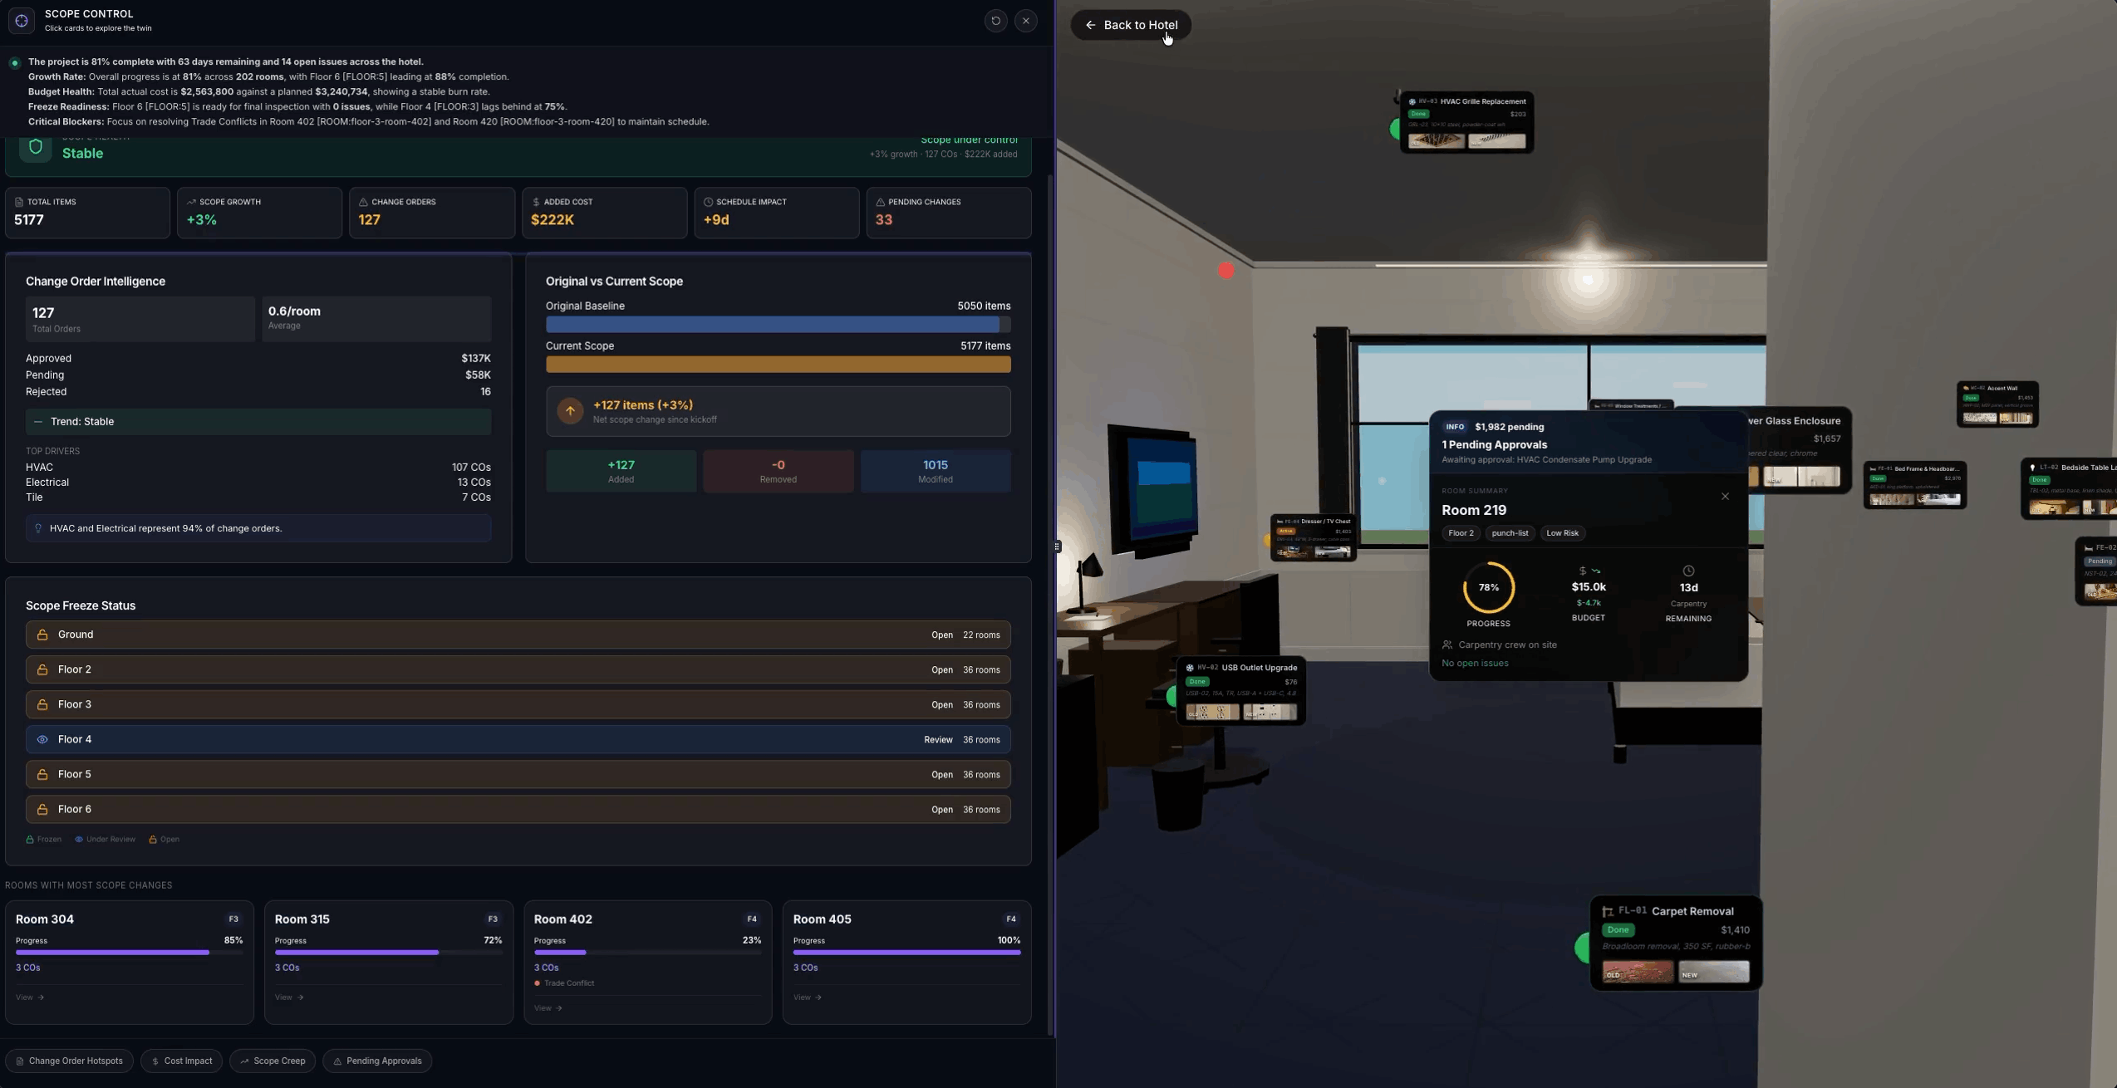The height and width of the screenshot is (1088, 2117).
Task: Switch to the Pending Approvals filter
Action: point(377,1061)
